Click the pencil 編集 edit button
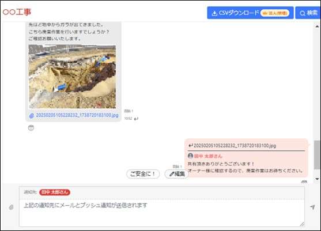Screen dimensions: 321x231 [x=177, y=174]
